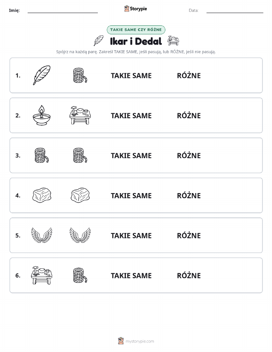Click the rope coil icon in row 1
Viewport: 272px width, 352px height.
[80, 75]
